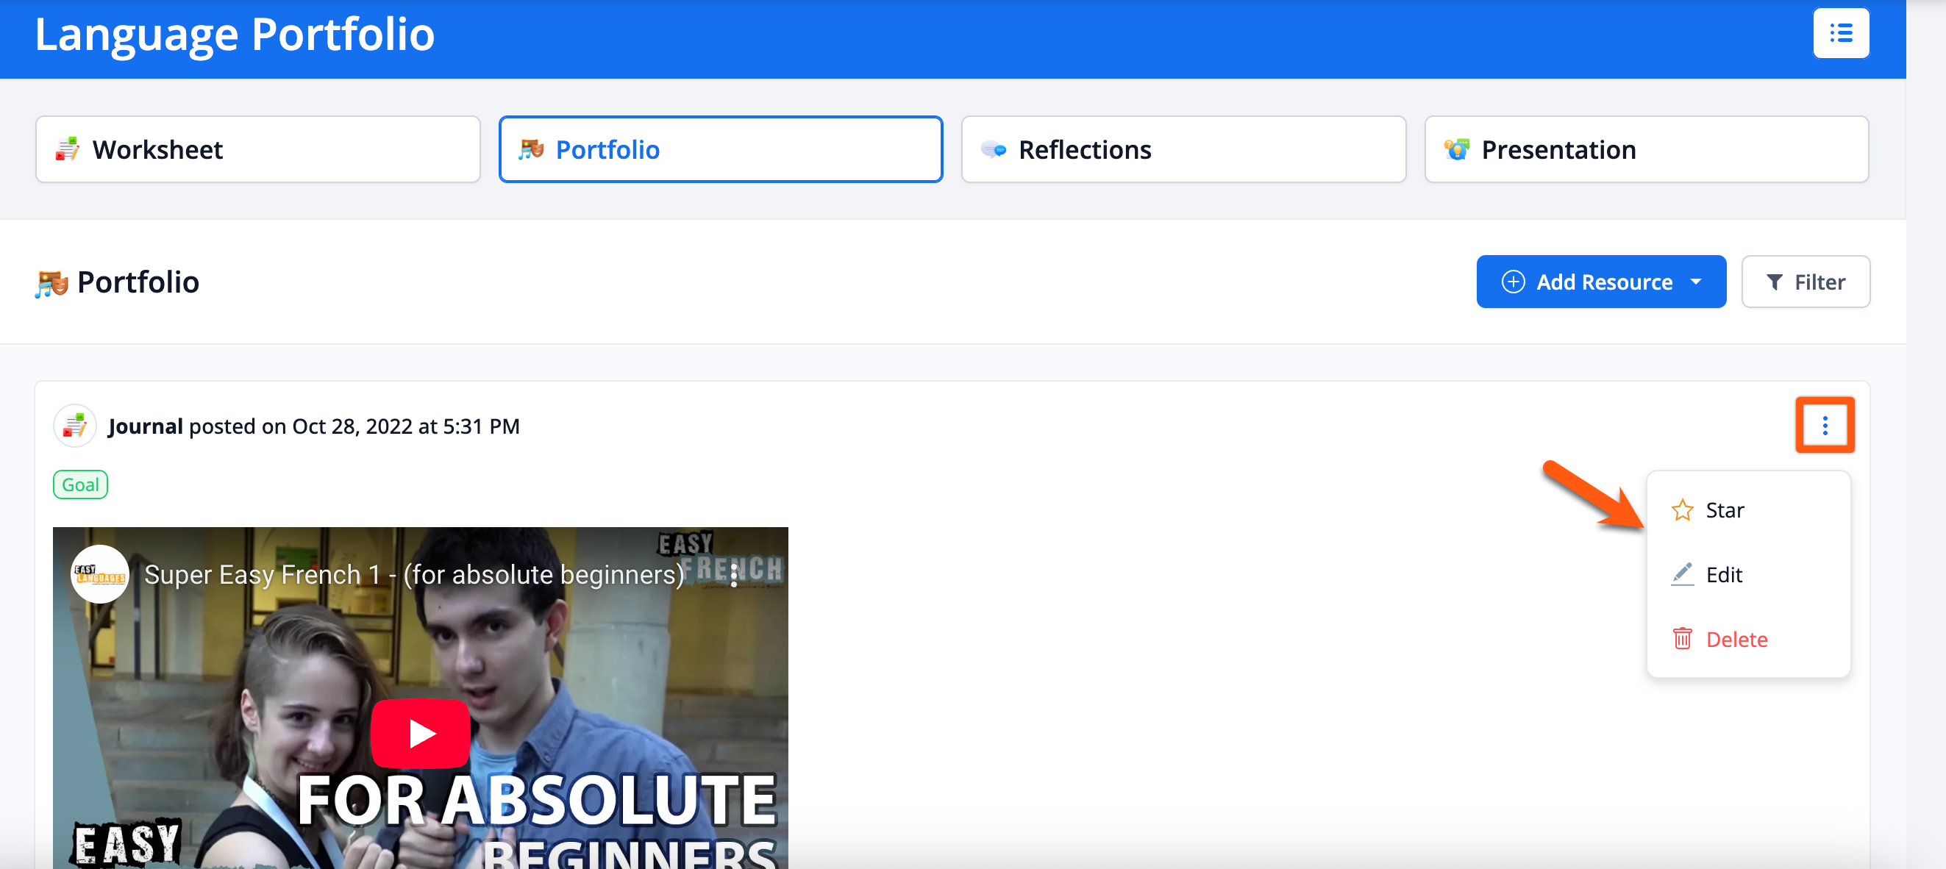Click the Language Portfolio page title

coord(235,34)
